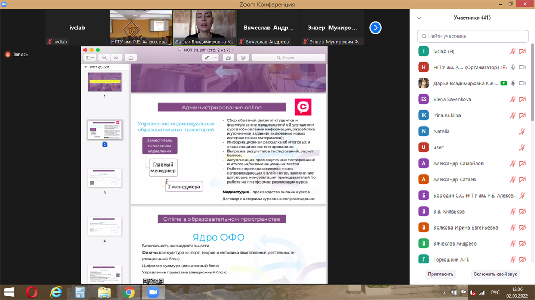
Task: Click Zoom app icon in taskbar
Action: 153,292
